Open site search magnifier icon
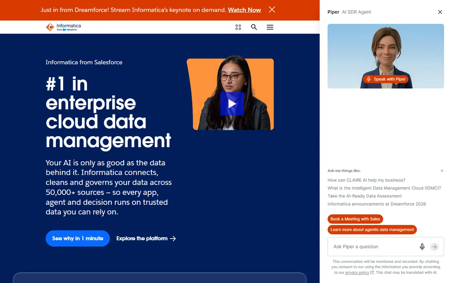 pos(254,27)
